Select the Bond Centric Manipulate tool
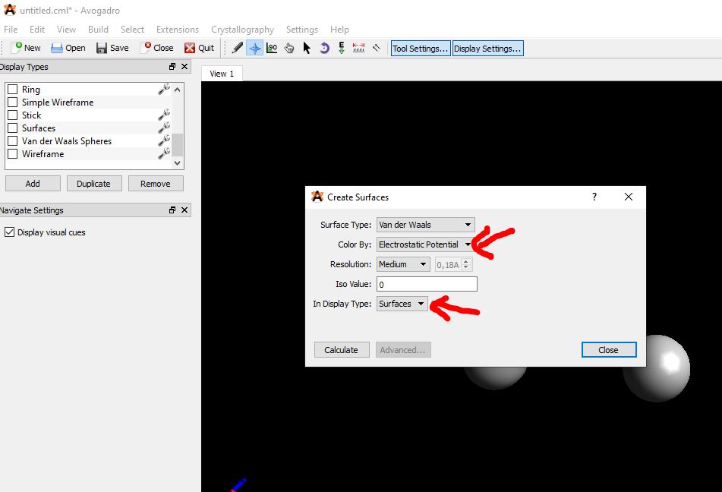This screenshot has width=722, height=492. pyautogui.click(x=272, y=48)
